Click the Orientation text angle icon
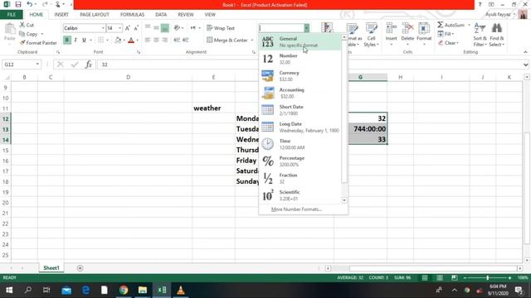 click(177, 28)
